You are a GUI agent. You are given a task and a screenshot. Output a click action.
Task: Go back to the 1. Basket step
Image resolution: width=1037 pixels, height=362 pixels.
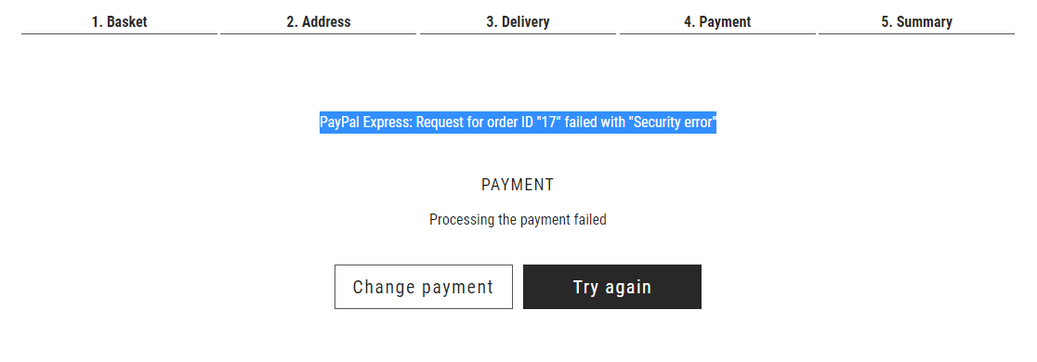point(119,21)
